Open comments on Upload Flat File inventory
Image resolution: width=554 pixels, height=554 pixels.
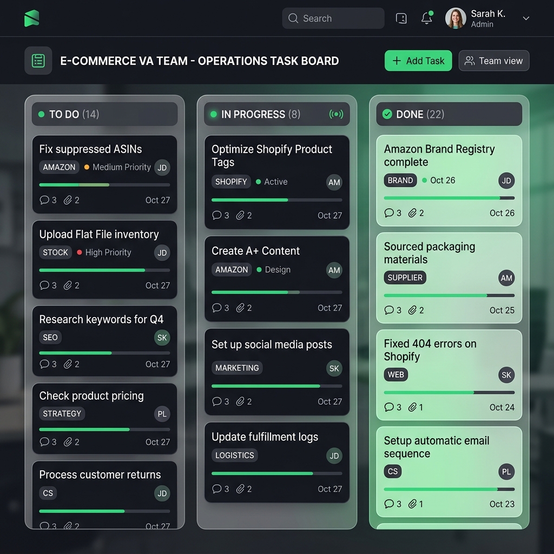[x=48, y=285]
